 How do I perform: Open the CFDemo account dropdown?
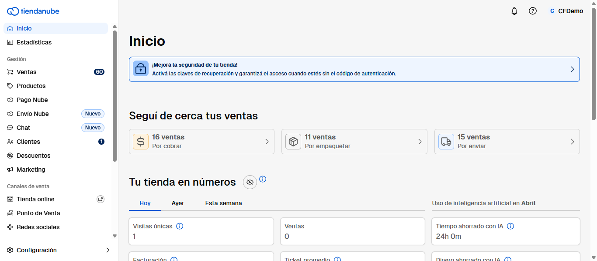click(566, 11)
